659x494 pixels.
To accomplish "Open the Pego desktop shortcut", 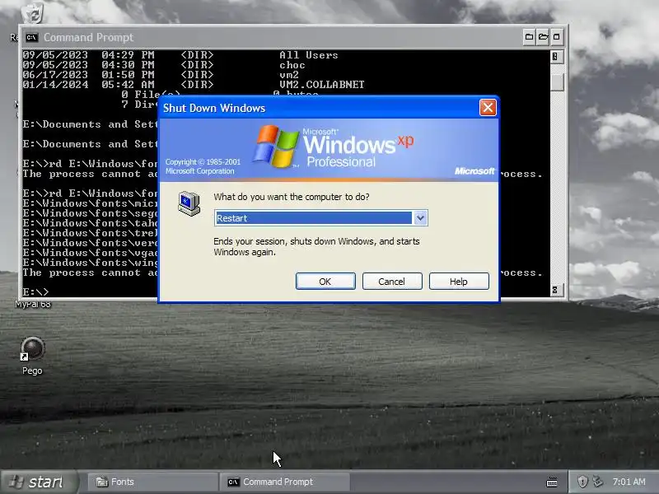I will tap(32, 356).
